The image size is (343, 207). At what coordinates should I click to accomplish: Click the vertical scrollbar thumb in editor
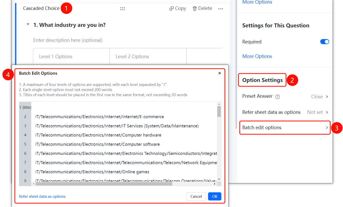coord(219,111)
